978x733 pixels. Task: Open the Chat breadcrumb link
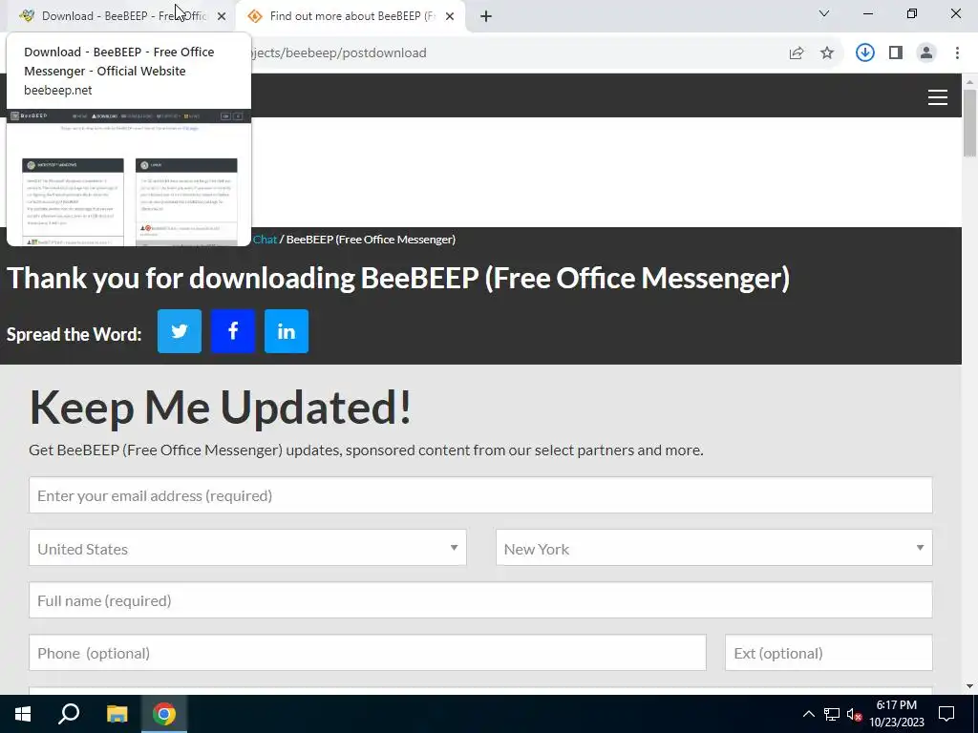265,240
